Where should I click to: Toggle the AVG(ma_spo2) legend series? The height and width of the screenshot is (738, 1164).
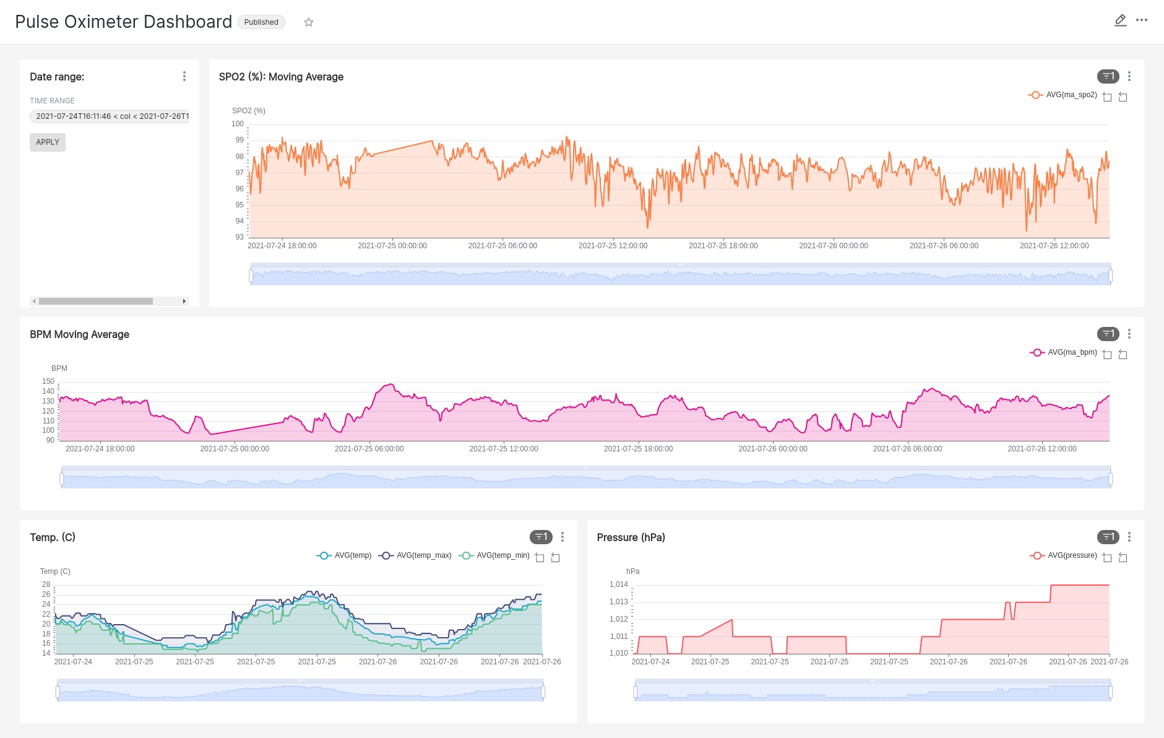[1063, 95]
